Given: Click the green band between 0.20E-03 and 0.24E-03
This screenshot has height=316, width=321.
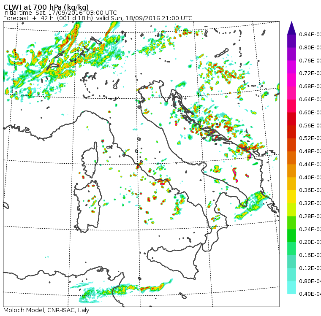Looking at the screenshot, I should pyautogui.click(x=292, y=235).
